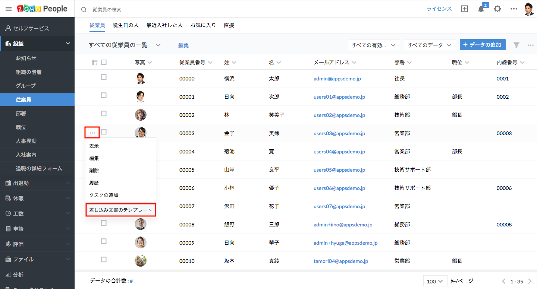The image size is (537, 289).
Task: Open the hamburger menu in the header
Action: click(x=9, y=9)
